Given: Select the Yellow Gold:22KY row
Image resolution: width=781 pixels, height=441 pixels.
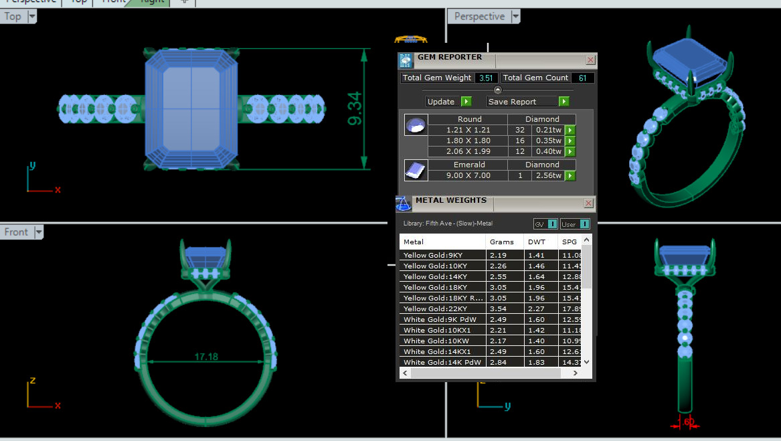Looking at the screenshot, I should click(x=491, y=309).
